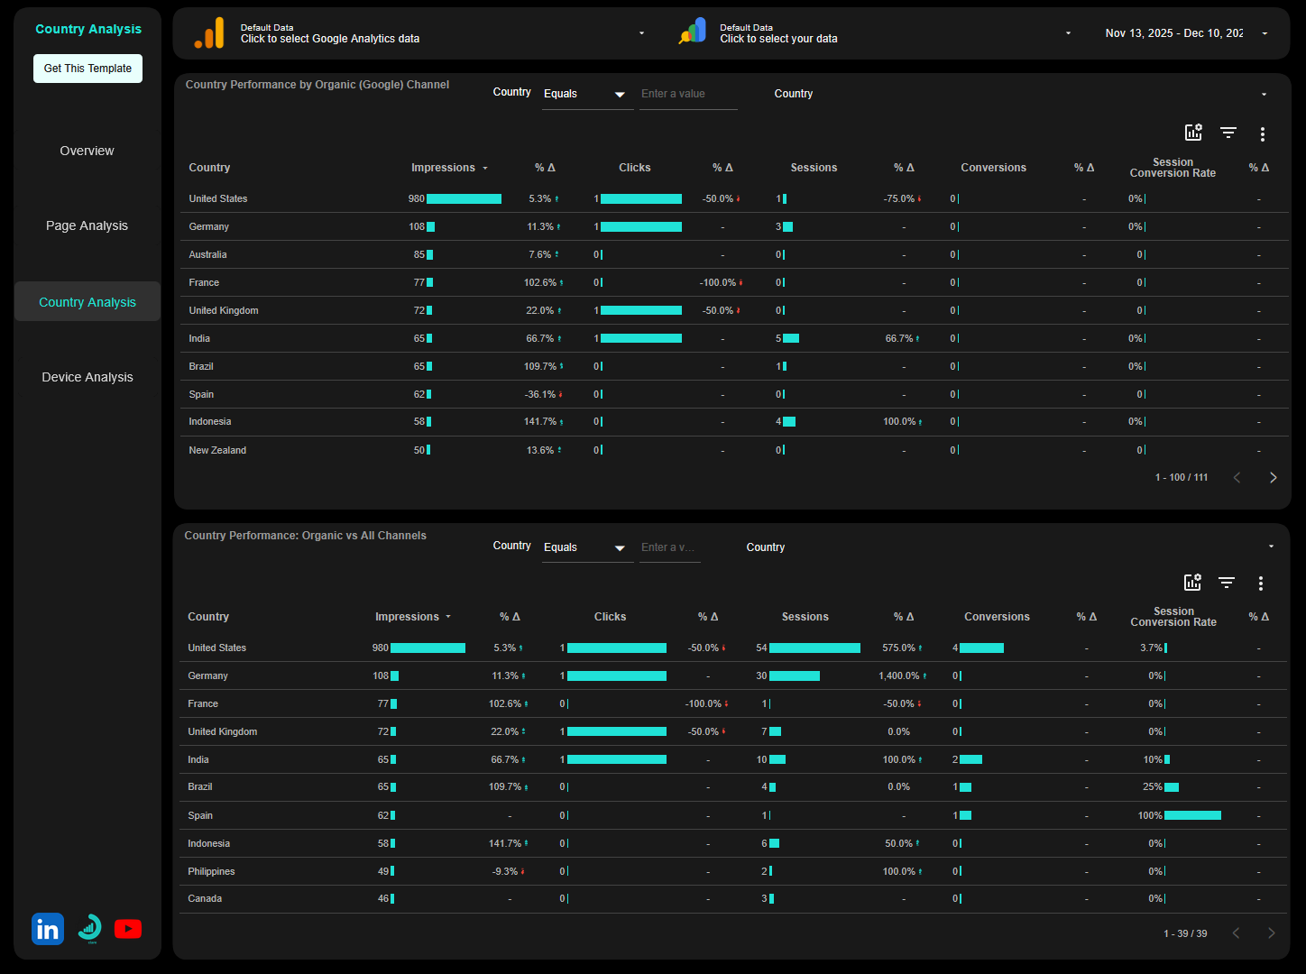Switch to the Device Analysis page
The height and width of the screenshot is (974, 1306).
[x=87, y=377]
